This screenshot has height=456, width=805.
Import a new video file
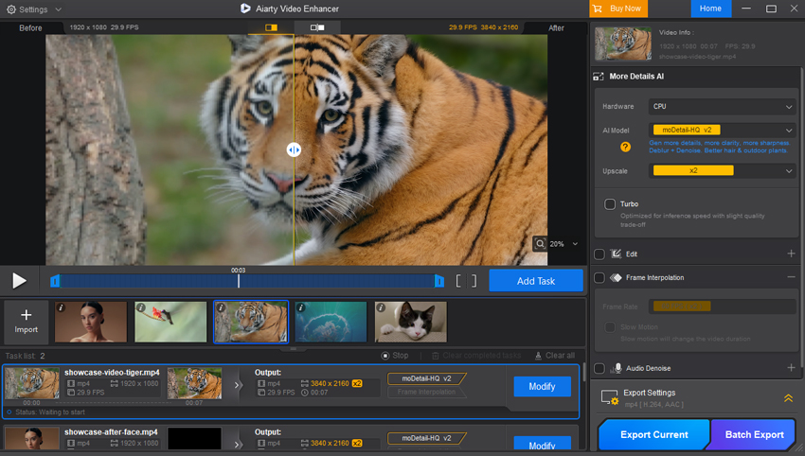pyautogui.click(x=27, y=322)
